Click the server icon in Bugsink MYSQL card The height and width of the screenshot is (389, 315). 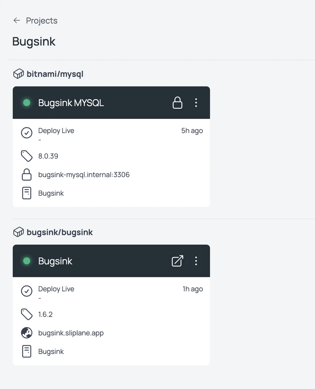(26, 193)
